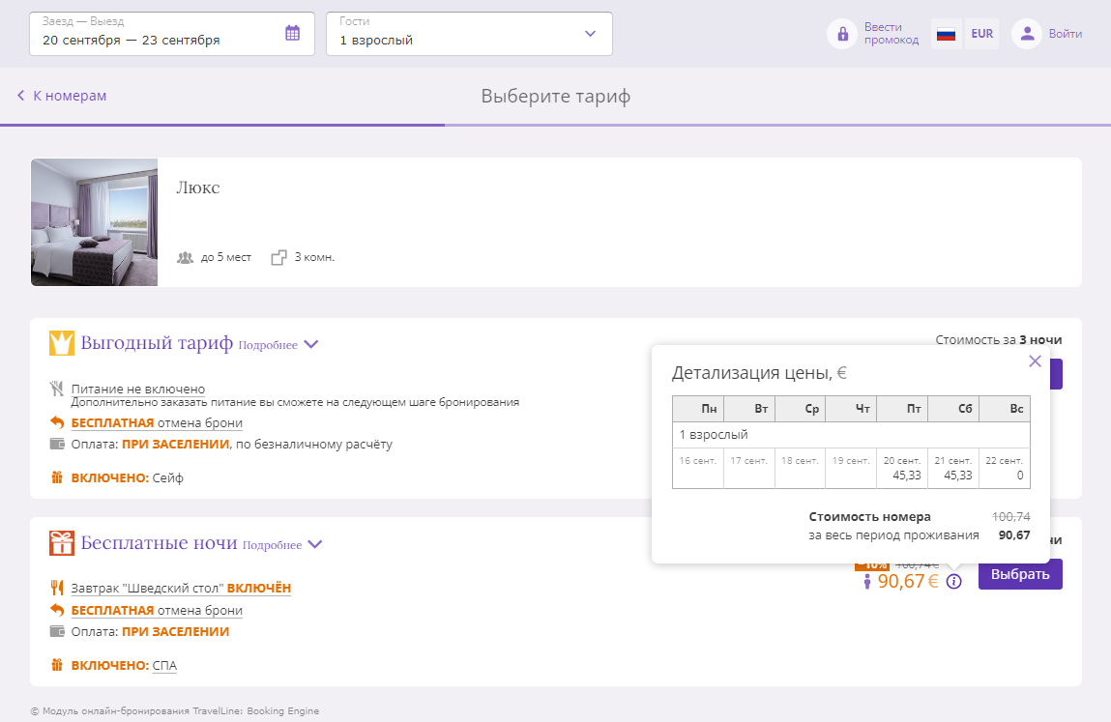Click the 20 сент. price cell 45,33
Image resolution: width=1111 pixels, height=722 pixels.
pyautogui.click(x=902, y=469)
